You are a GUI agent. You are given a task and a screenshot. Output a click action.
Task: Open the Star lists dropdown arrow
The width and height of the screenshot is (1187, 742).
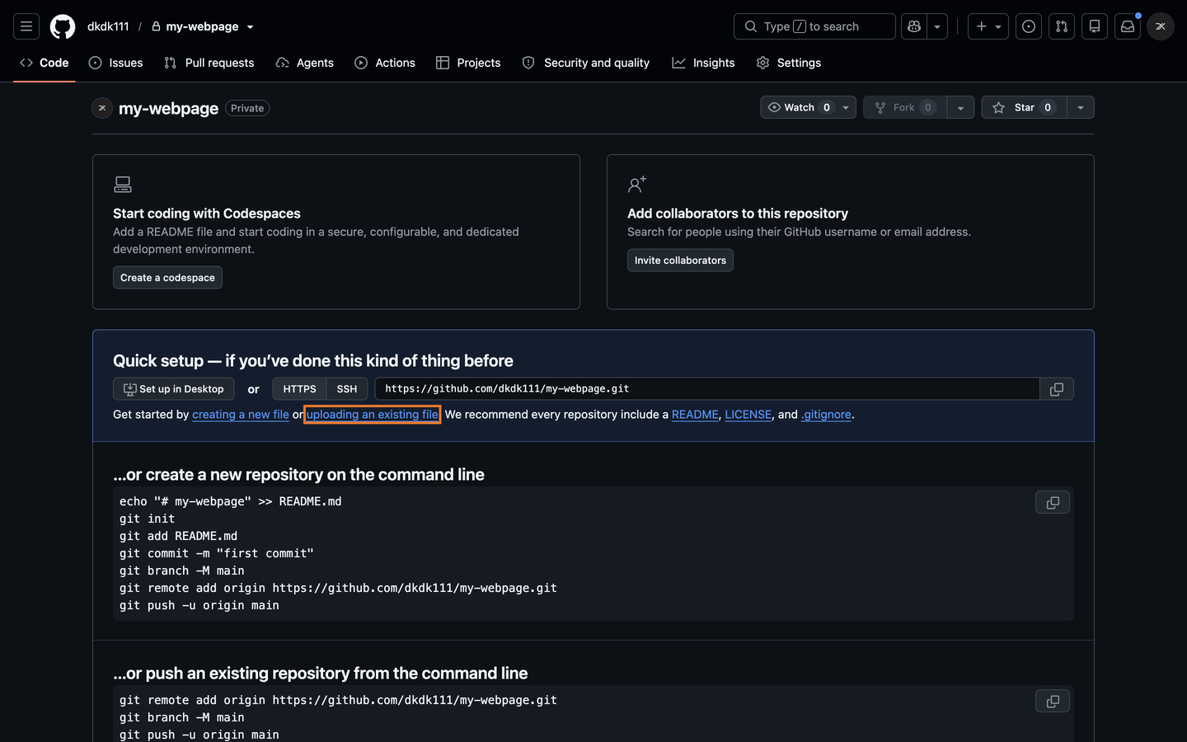(x=1081, y=107)
